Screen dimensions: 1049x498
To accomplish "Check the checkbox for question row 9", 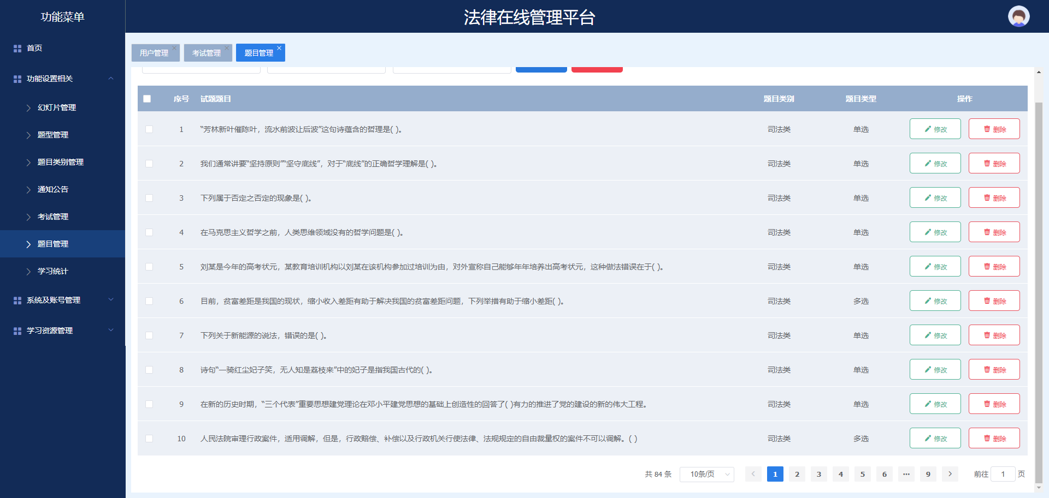I will coord(149,404).
